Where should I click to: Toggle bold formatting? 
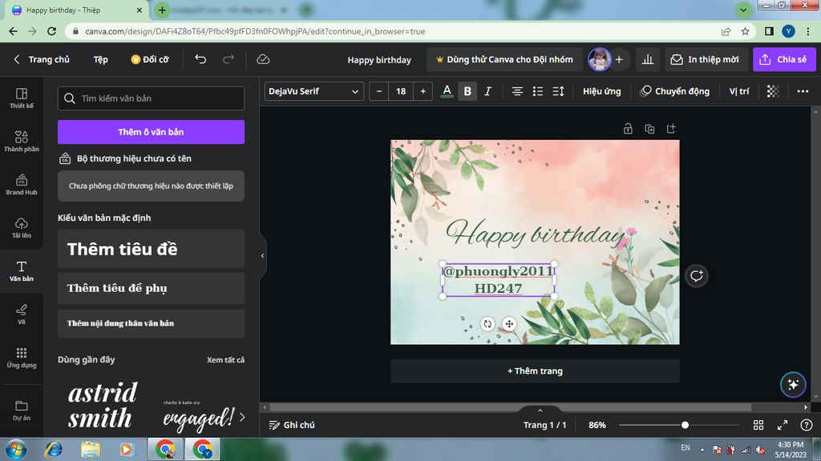tap(467, 91)
